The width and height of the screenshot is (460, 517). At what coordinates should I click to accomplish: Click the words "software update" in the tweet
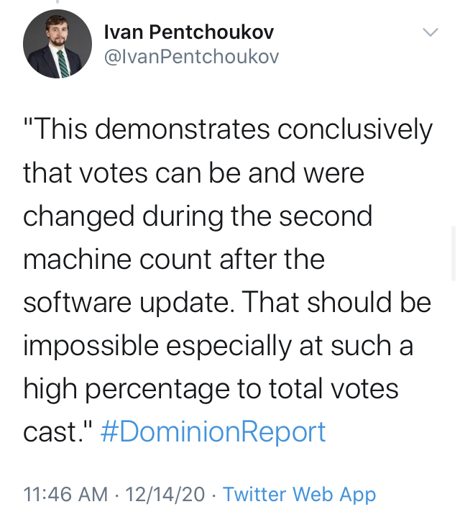point(126,303)
